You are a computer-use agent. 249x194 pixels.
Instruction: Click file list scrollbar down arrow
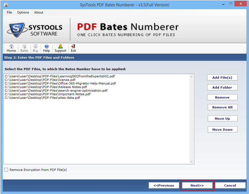coord(192,162)
